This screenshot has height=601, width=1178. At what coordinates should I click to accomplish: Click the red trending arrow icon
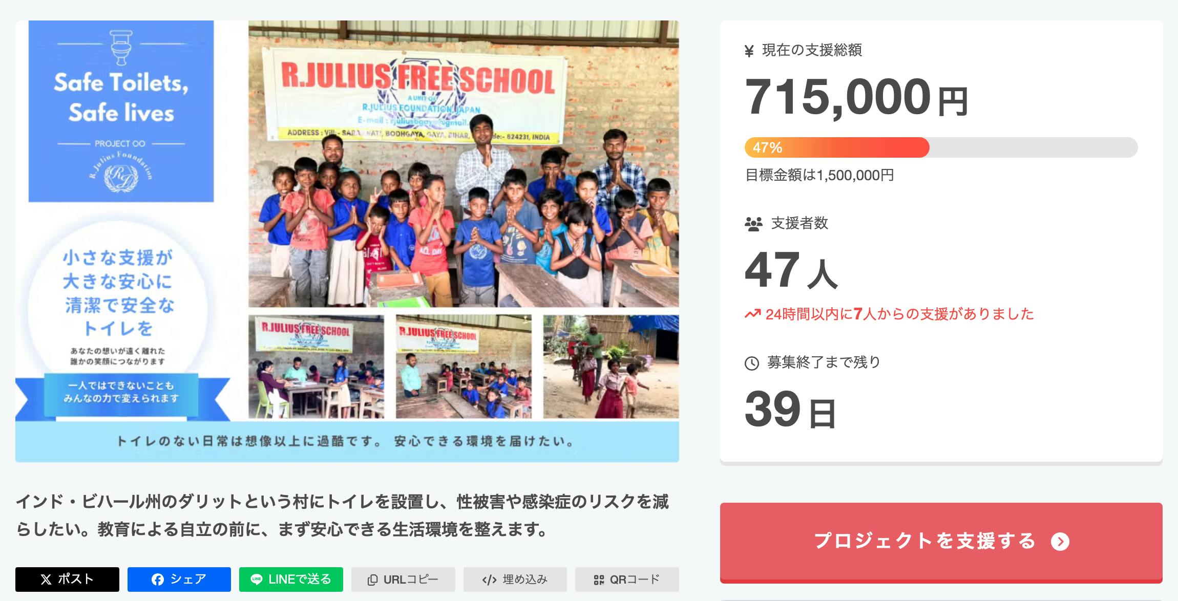[752, 314]
